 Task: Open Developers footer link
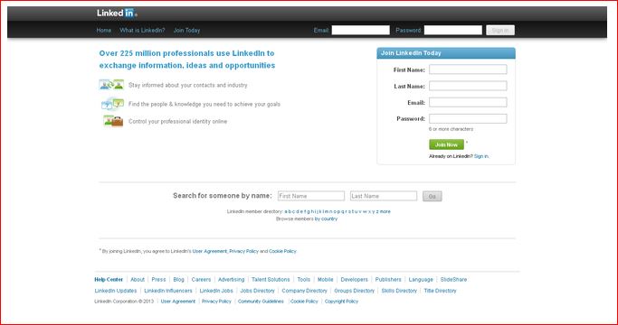354,279
